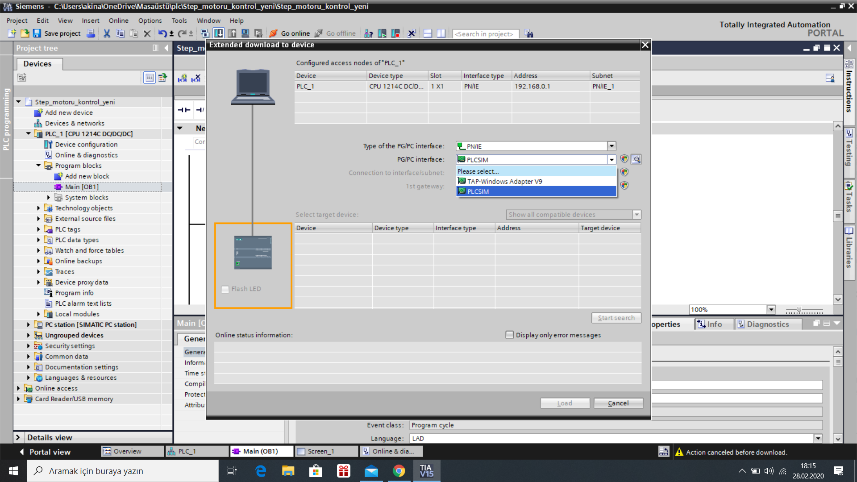Enable Display only error messages checkbox
Screen dimensions: 857x482
point(509,335)
